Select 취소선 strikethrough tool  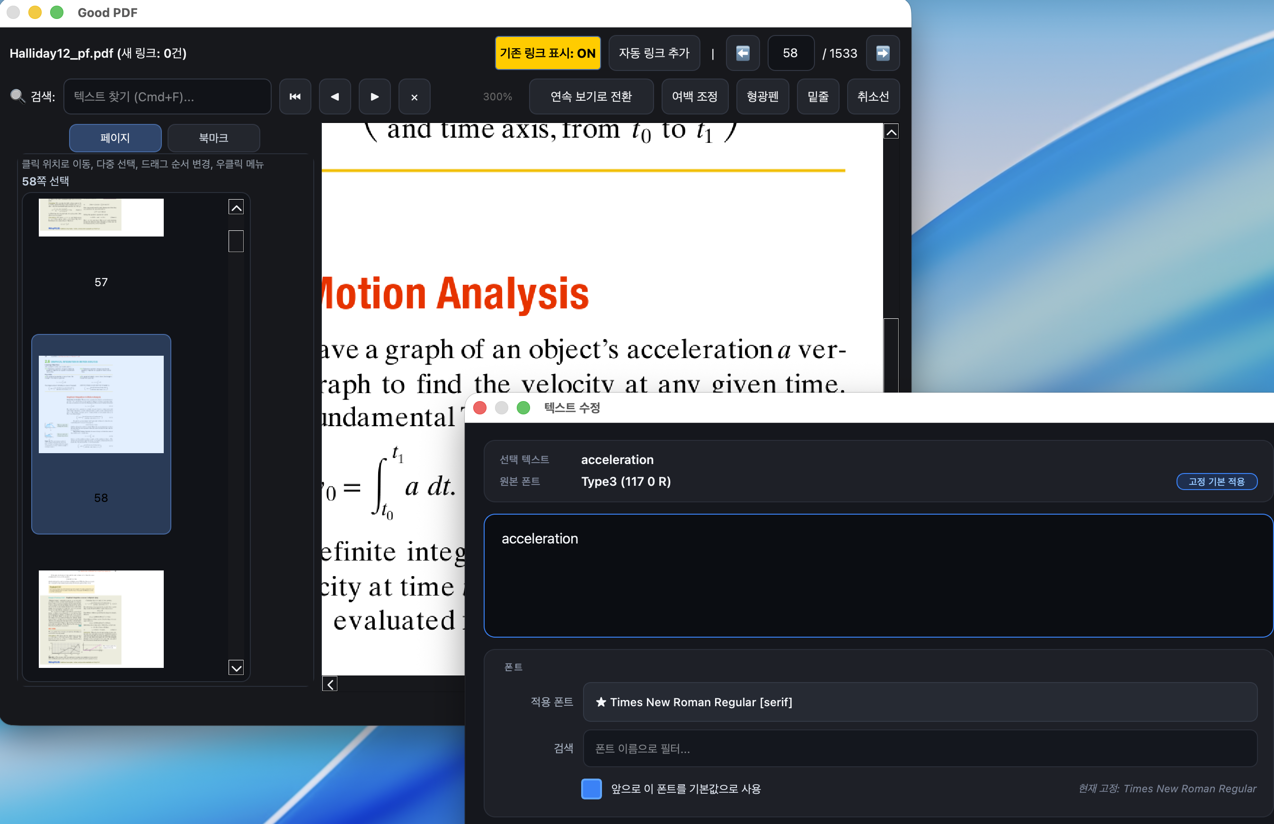click(x=873, y=96)
